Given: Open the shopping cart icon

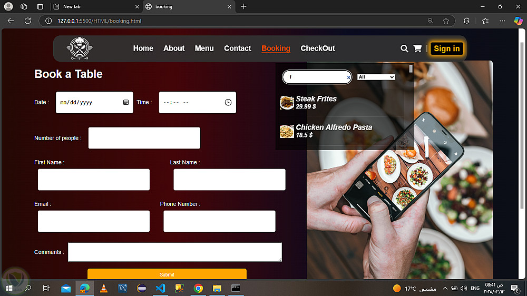Looking at the screenshot, I should click(x=417, y=48).
